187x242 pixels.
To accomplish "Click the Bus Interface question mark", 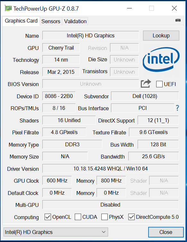I will [177, 108].
